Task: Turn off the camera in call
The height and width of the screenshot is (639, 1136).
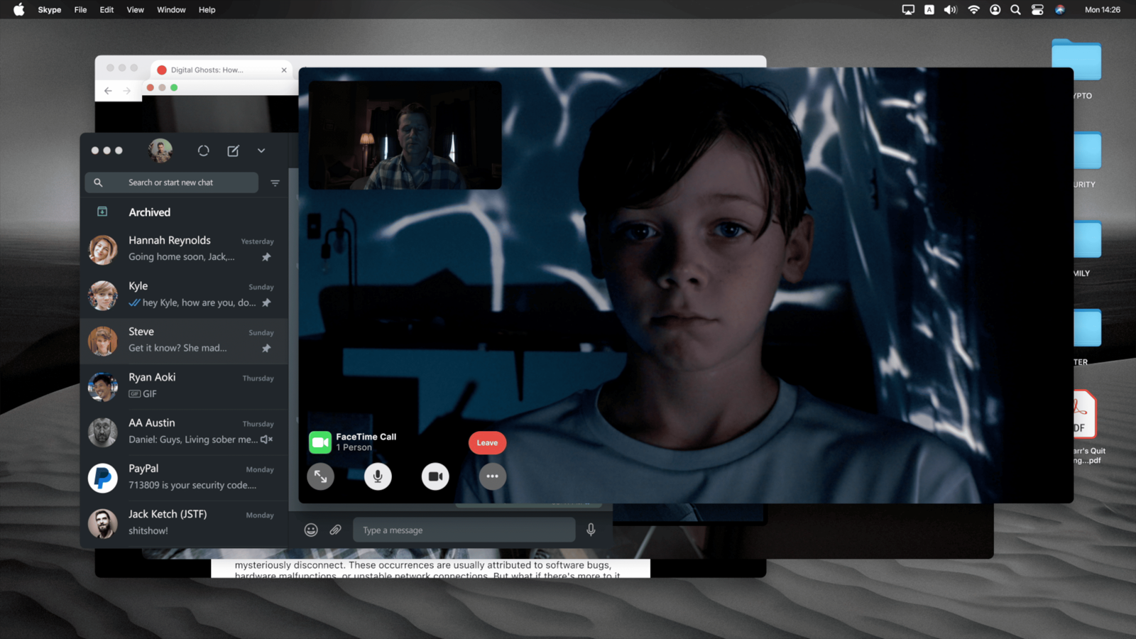Action: click(x=435, y=476)
